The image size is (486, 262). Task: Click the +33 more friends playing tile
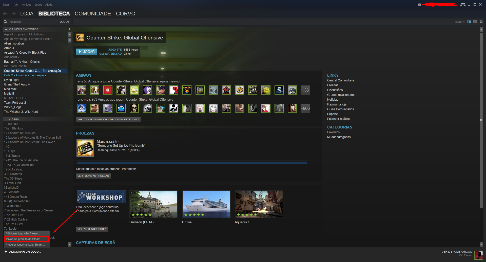point(305,90)
